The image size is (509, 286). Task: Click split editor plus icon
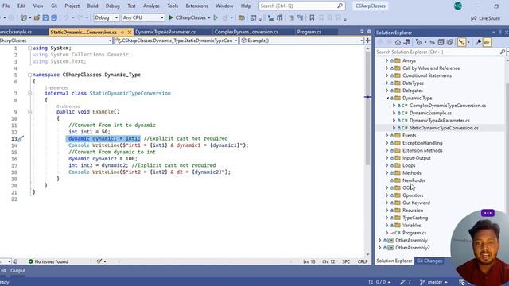(x=367, y=41)
